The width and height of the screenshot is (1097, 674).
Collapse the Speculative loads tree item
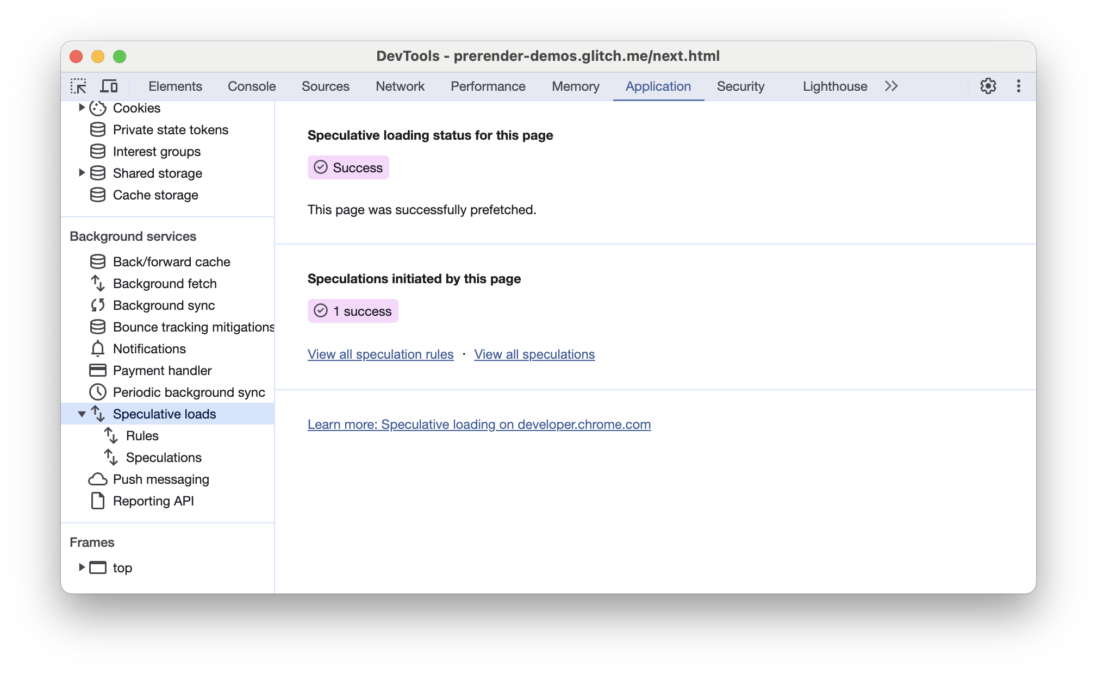point(82,413)
